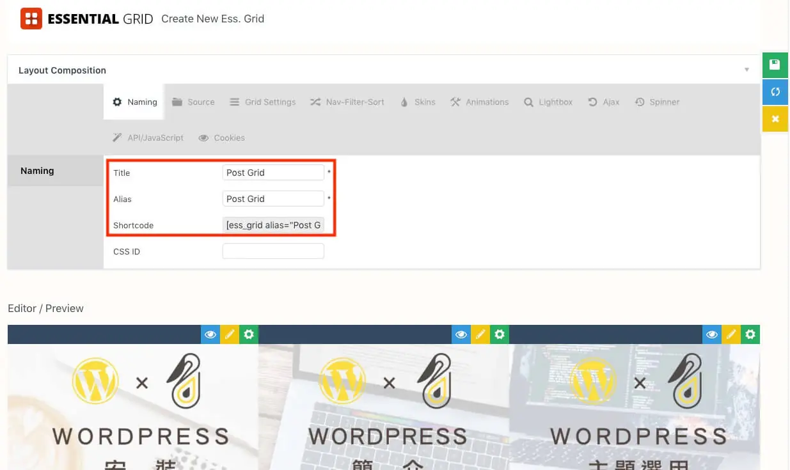Open settings gear on third grid item

pyautogui.click(x=750, y=334)
